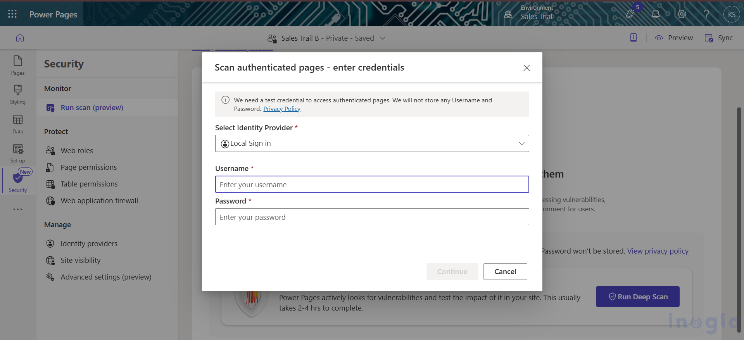Viewport: 744px width, 340px height.
Task: Focus the Username input field
Action: pyautogui.click(x=372, y=184)
